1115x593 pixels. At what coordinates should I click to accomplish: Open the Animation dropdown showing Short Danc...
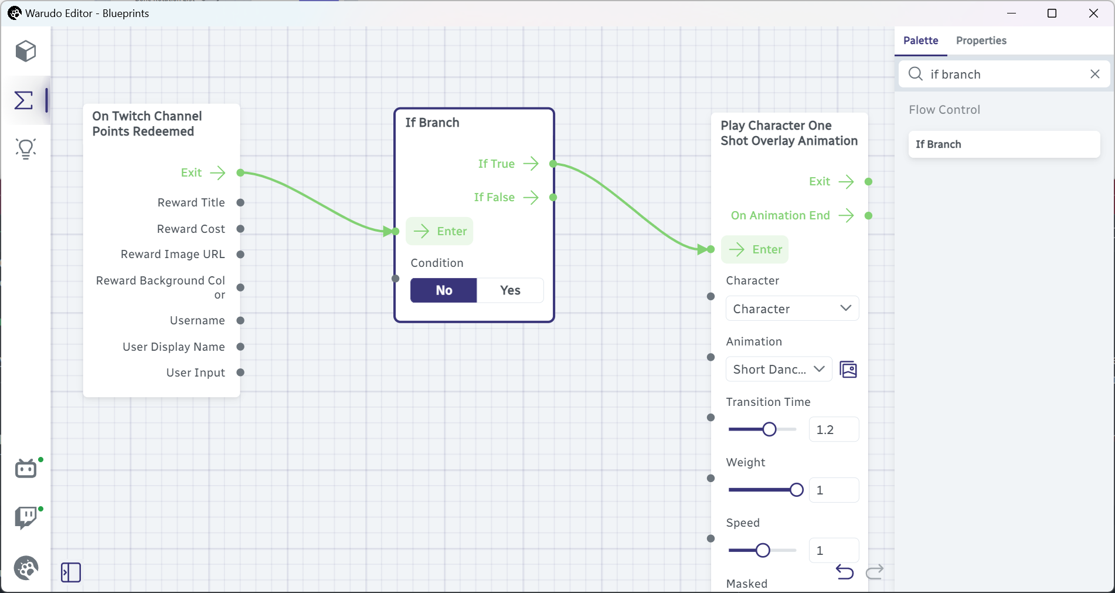(779, 370)
